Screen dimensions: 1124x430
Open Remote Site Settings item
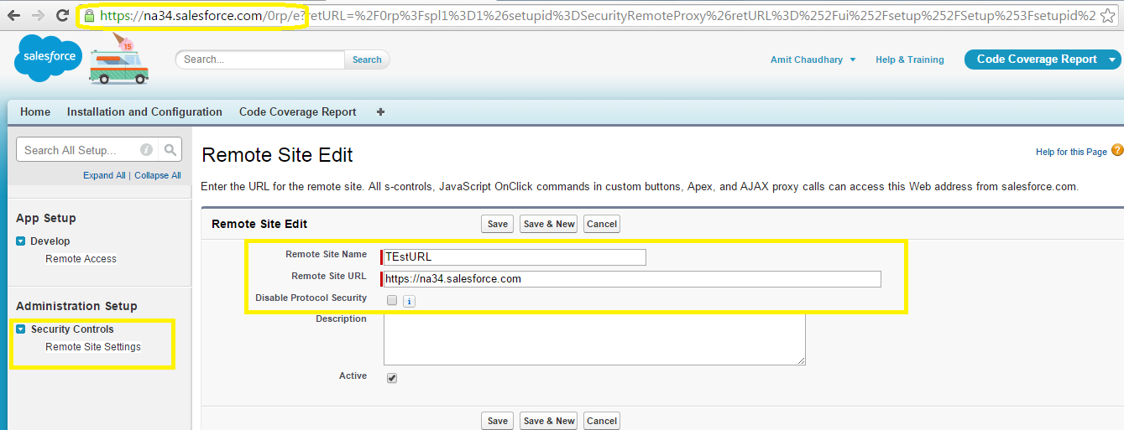click(93, 347)
